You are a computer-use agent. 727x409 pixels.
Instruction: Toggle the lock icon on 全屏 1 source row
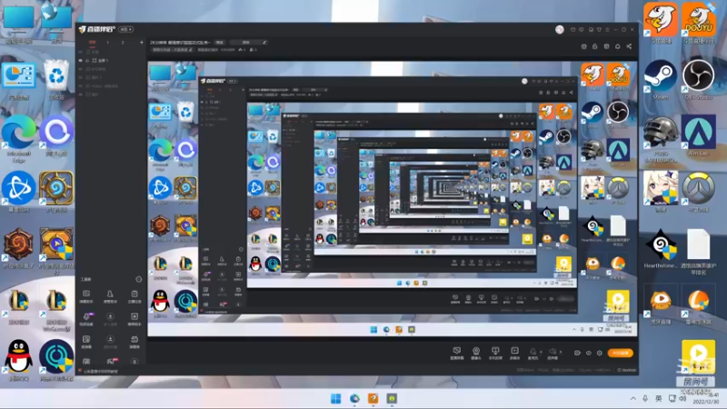[86, 60]
